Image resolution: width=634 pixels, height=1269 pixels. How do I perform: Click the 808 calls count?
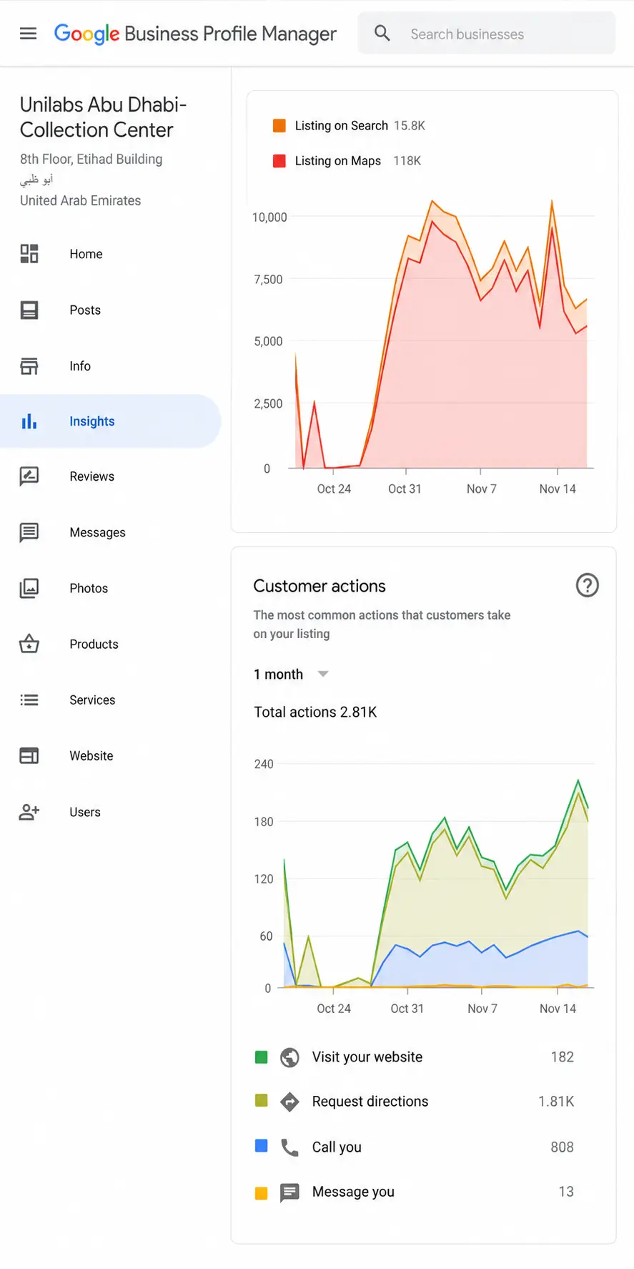(x=562, y=1147)
